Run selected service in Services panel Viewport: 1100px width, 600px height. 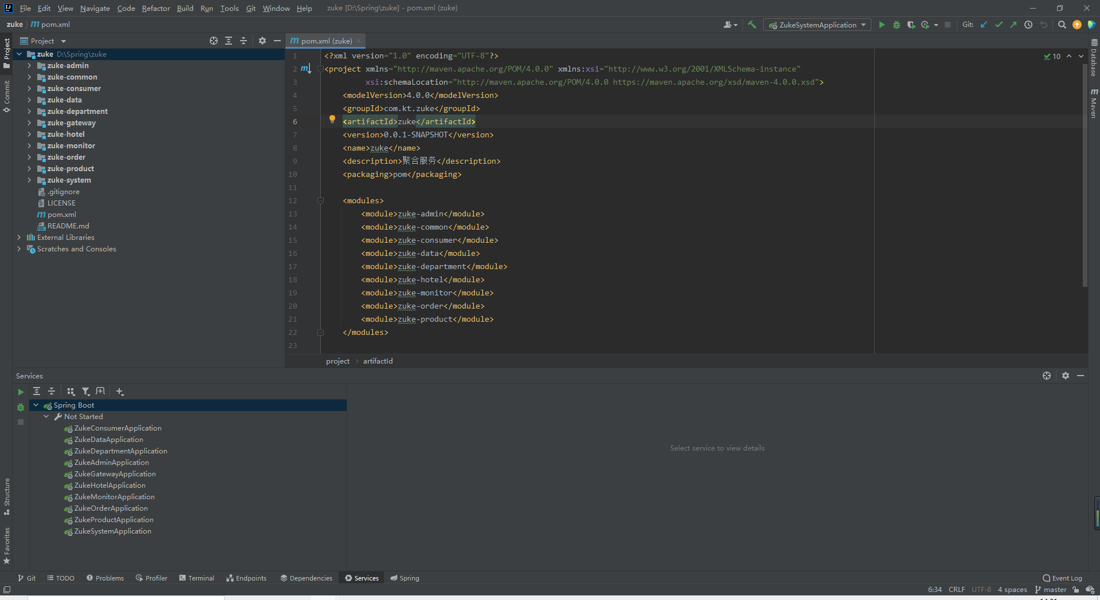[x=21, y=392]
